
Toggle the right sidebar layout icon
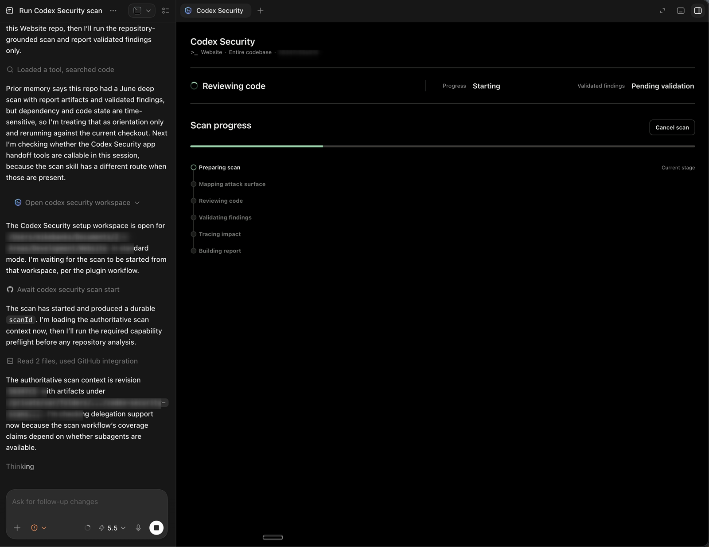click(698, 11)
